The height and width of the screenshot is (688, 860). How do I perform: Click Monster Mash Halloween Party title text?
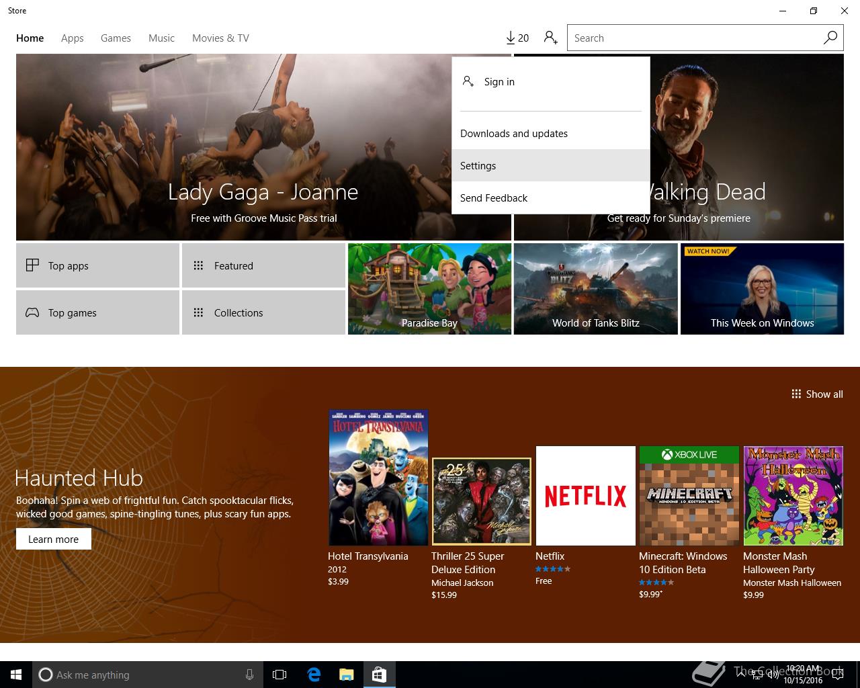click(x=779, y=563)
